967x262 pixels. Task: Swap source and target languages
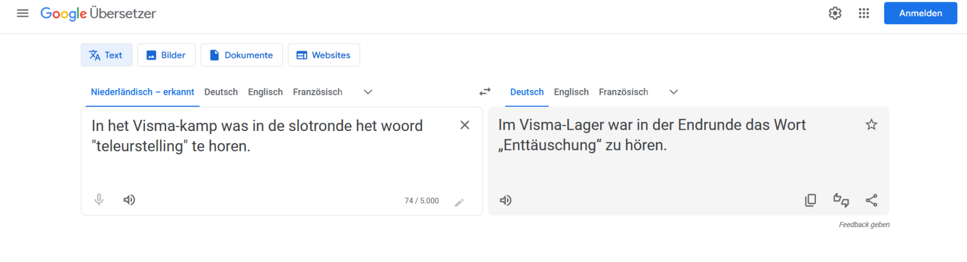(485, 92)
